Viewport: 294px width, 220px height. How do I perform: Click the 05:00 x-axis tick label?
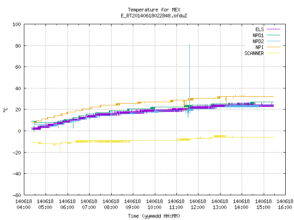point(45,207)
